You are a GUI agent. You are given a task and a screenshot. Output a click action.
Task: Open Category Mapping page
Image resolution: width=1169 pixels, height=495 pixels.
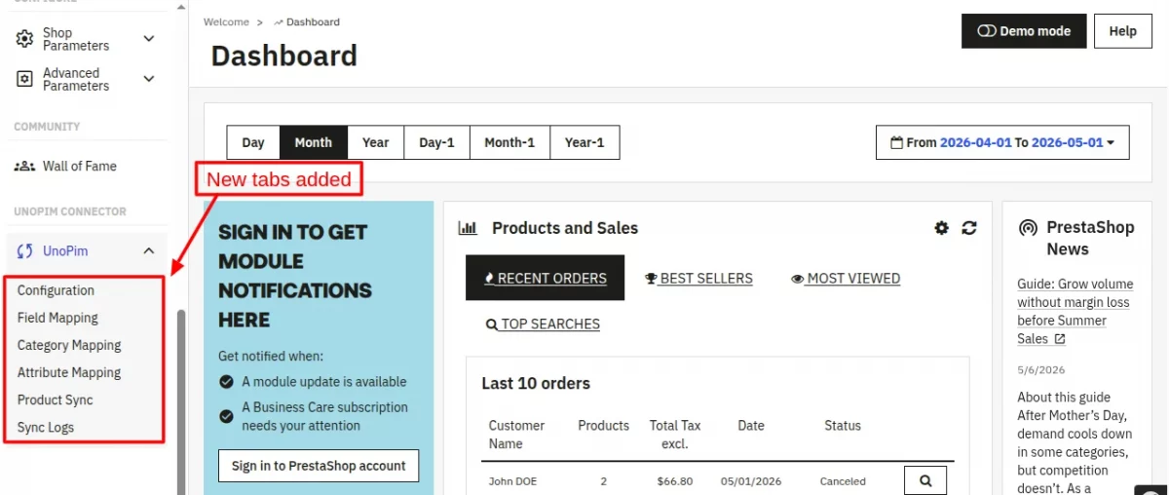[69, 345]
